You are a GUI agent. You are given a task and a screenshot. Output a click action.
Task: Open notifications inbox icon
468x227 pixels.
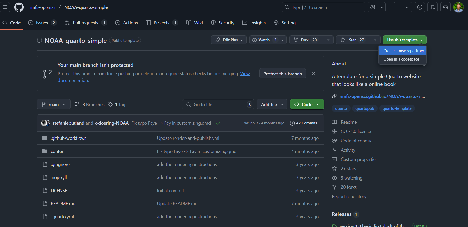pyautogui.click(x=445, y=7)
